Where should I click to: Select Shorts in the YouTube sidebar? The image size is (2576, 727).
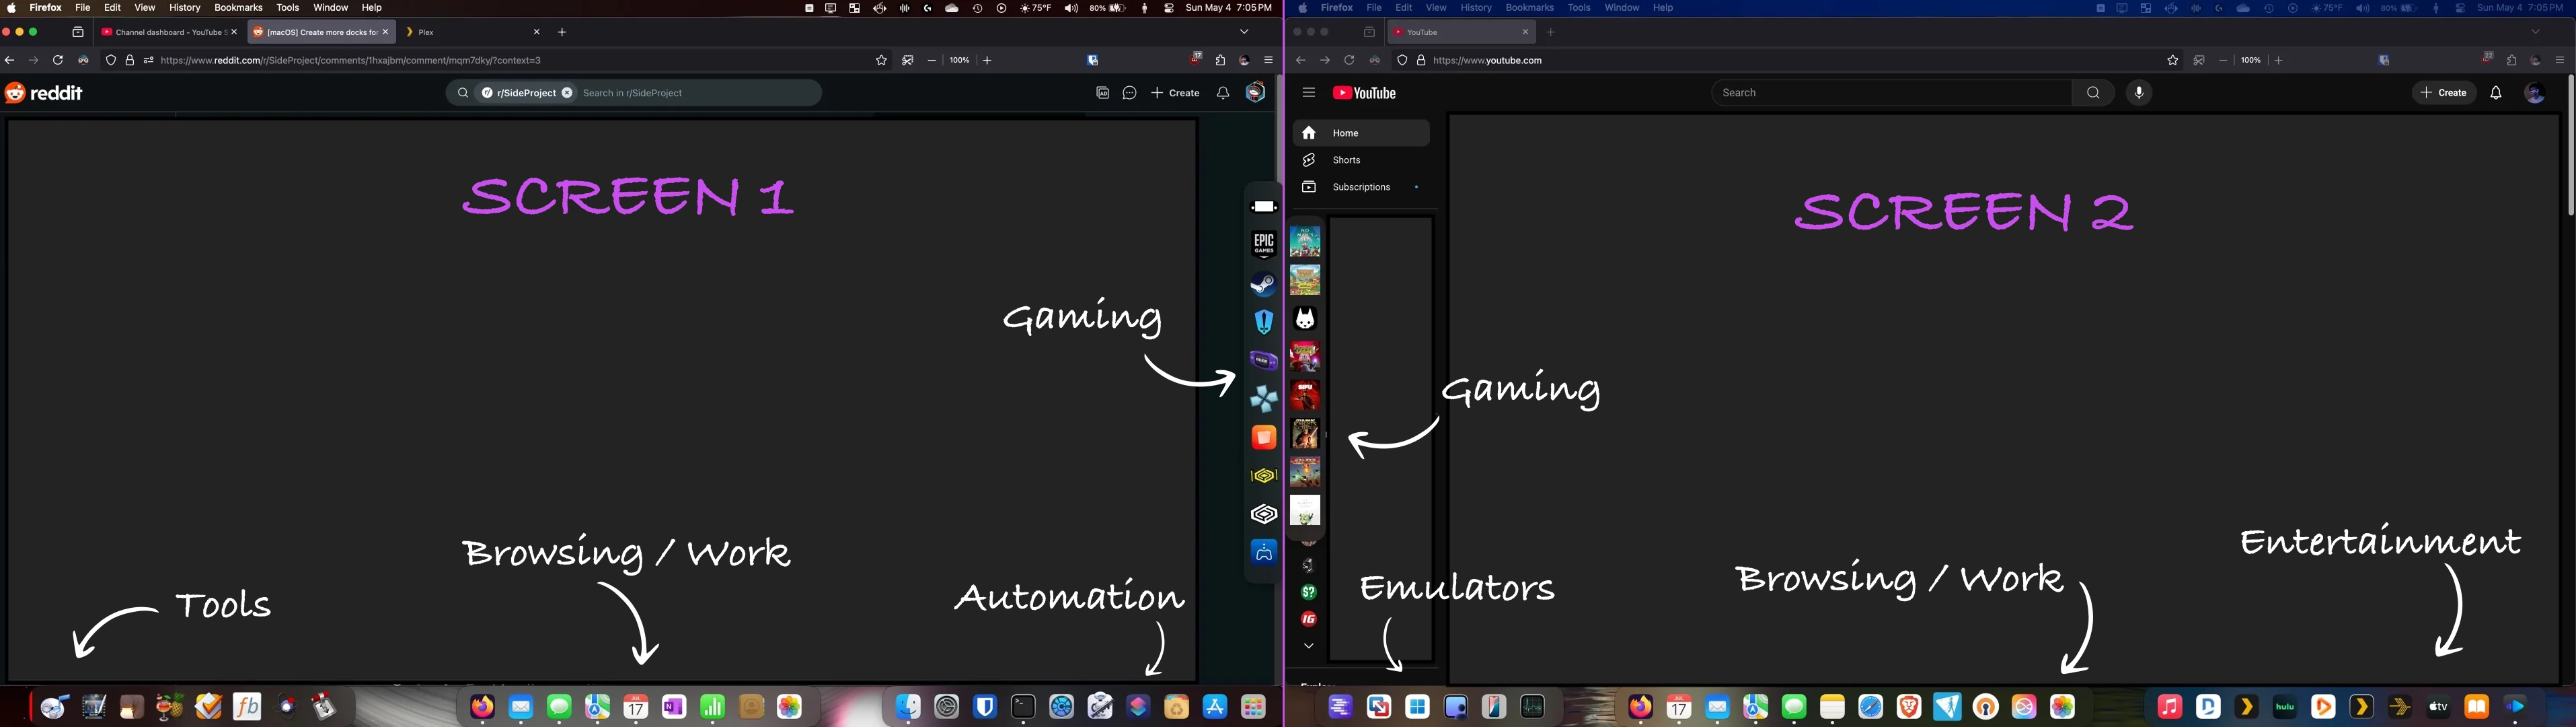1346,160
